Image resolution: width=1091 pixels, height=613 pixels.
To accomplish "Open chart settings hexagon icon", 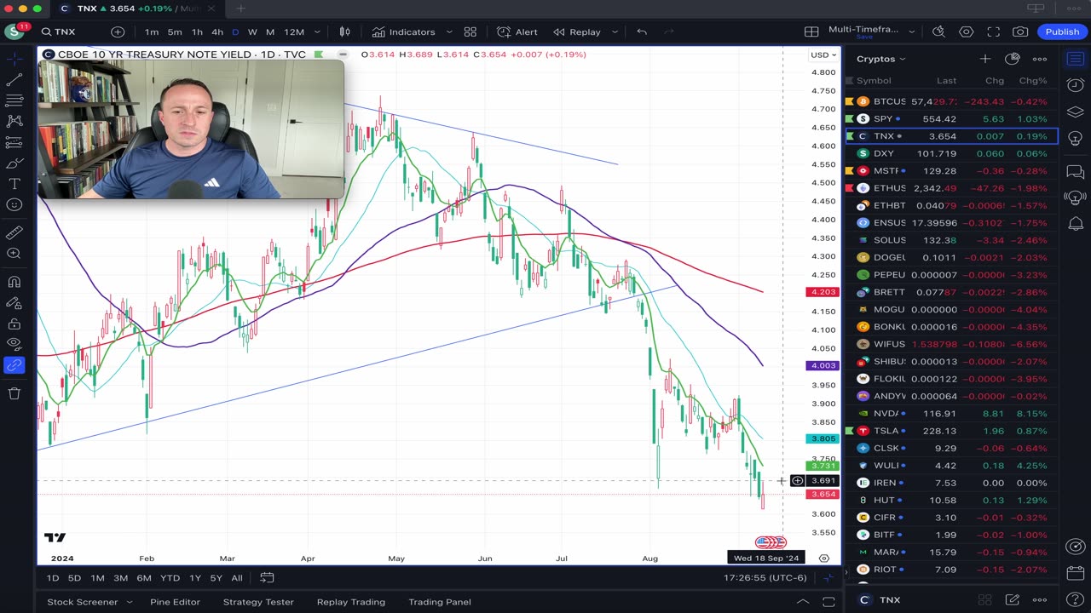I will coord(966,32).
